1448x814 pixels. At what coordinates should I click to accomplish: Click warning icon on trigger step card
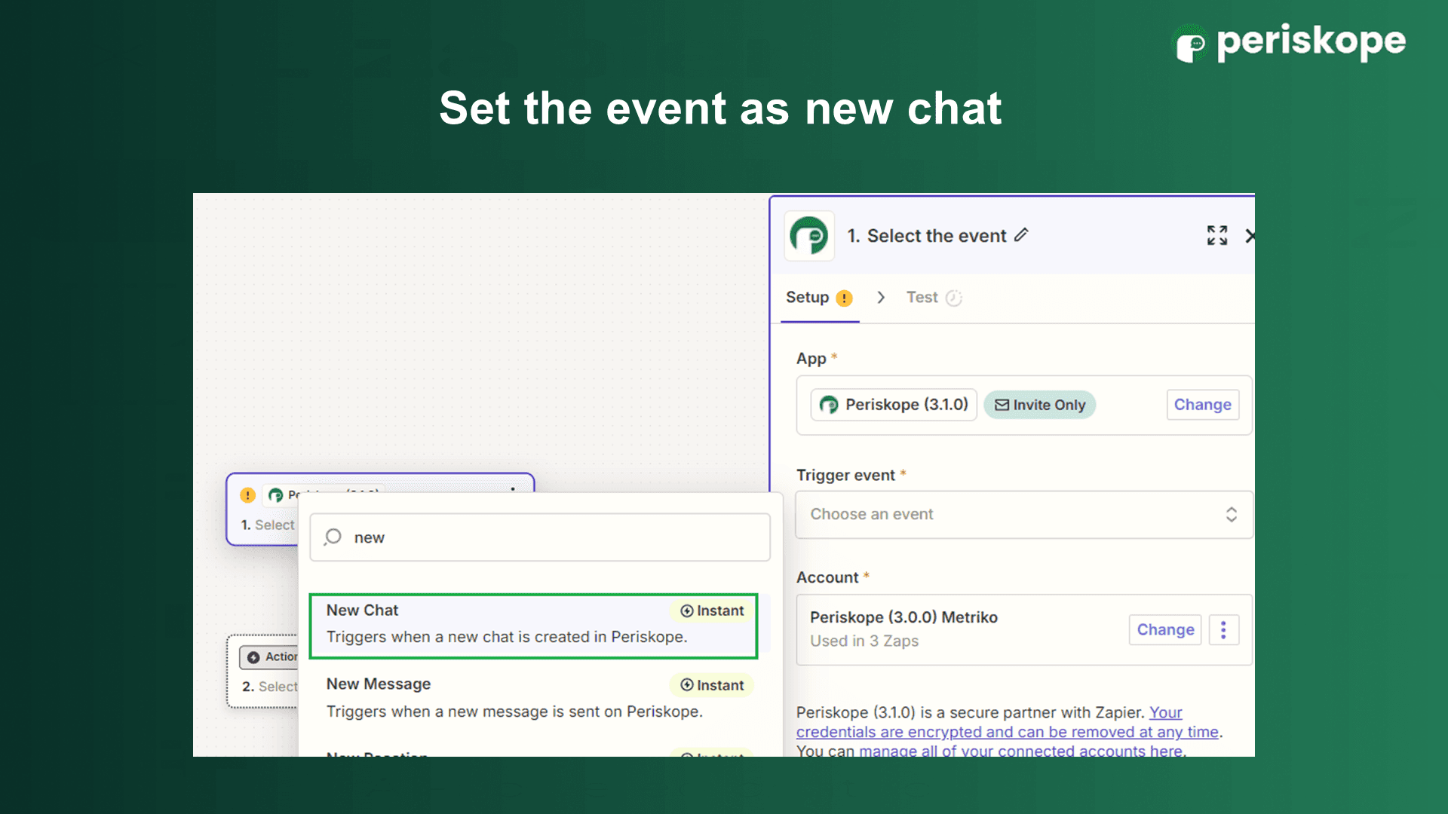tap(247, 495)
